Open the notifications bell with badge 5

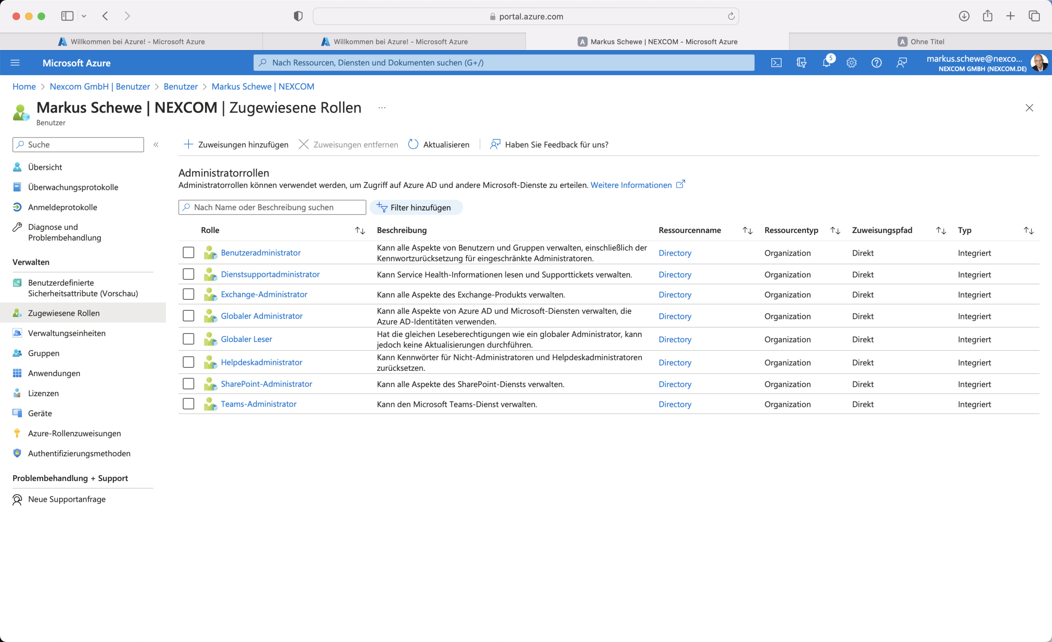click(x=827, y=62)
